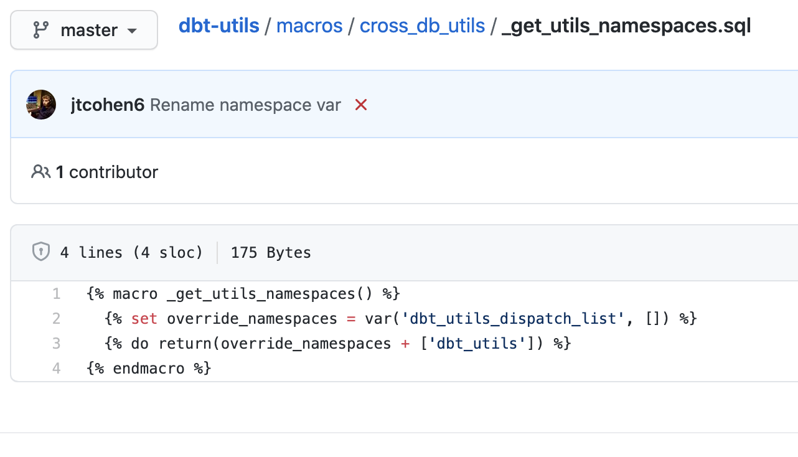Select line number 3 in the code
This screenshot has width=798, height=457.
tap(56, 343)
